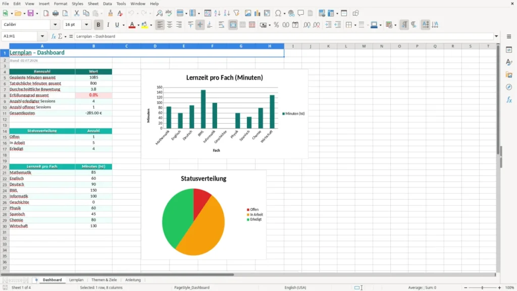The image size is (517, 291).
Task: Increase the cell indent
Action: click(x=328, y=25)
